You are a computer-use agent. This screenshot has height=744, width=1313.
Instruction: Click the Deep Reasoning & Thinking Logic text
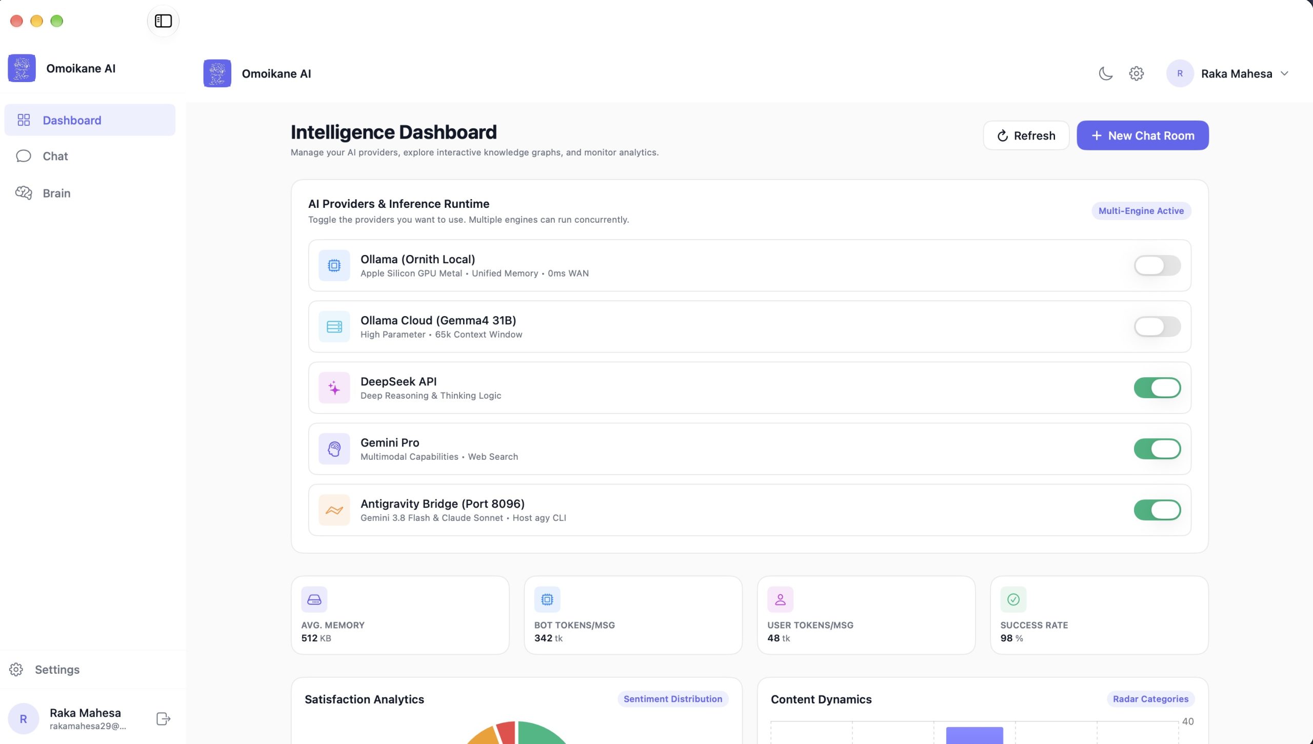[x=431, y=396]
